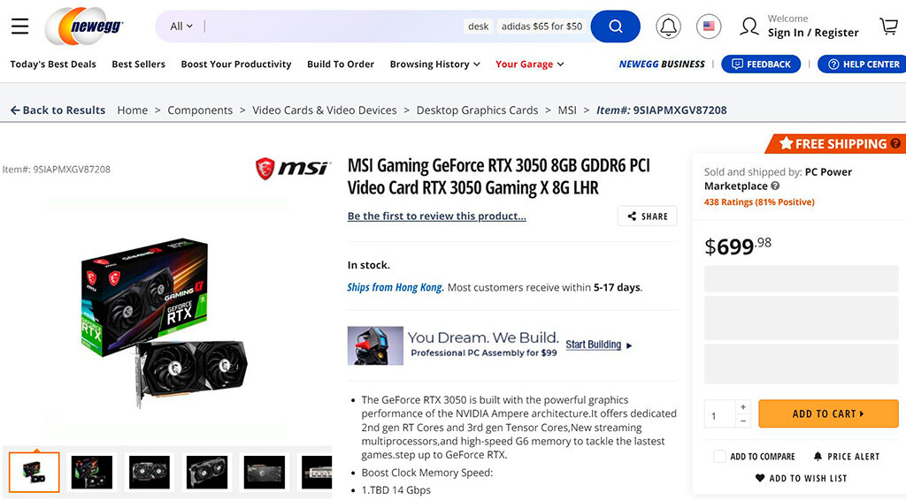Click the quantity input field
906x500 pixels.
(720, 414)
